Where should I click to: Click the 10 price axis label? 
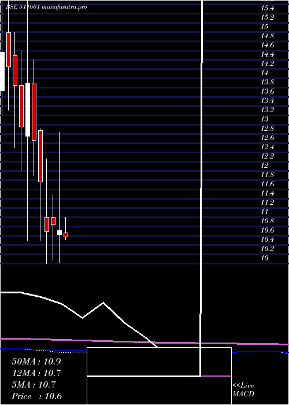click(x=265, y=258)
